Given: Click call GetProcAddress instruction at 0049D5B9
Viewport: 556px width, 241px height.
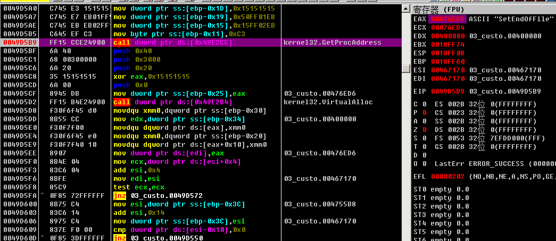Looking at the screenshot, I should [173, 42].
